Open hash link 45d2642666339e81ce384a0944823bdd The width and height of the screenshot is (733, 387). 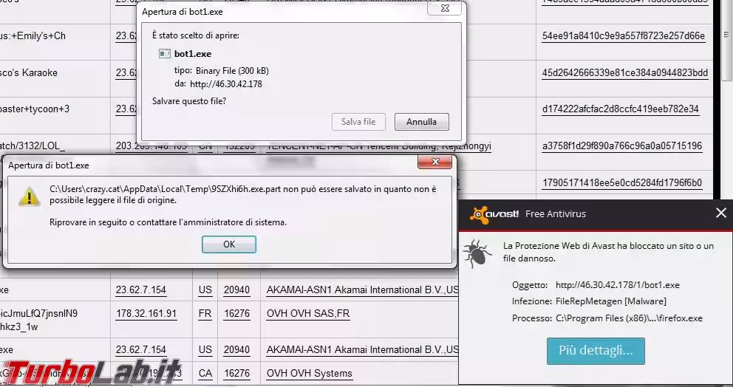[x=624, y=73]
